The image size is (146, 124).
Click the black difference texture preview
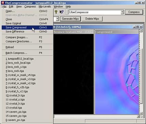point(74,74)
